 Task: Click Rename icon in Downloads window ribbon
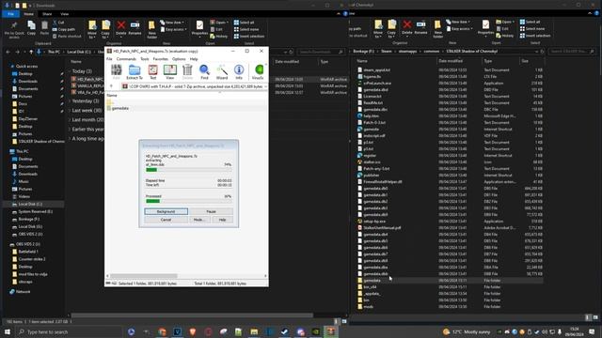pyautogui.click(x=135, y=28)
